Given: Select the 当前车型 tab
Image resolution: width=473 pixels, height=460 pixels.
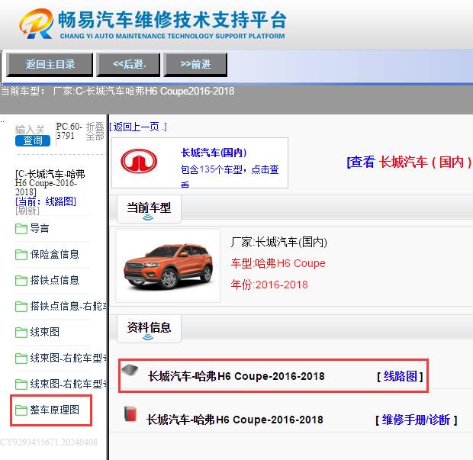Looking at the screenshot, I should tap(149, 209).
